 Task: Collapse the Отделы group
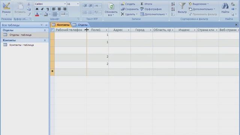[x=45, y=30]
